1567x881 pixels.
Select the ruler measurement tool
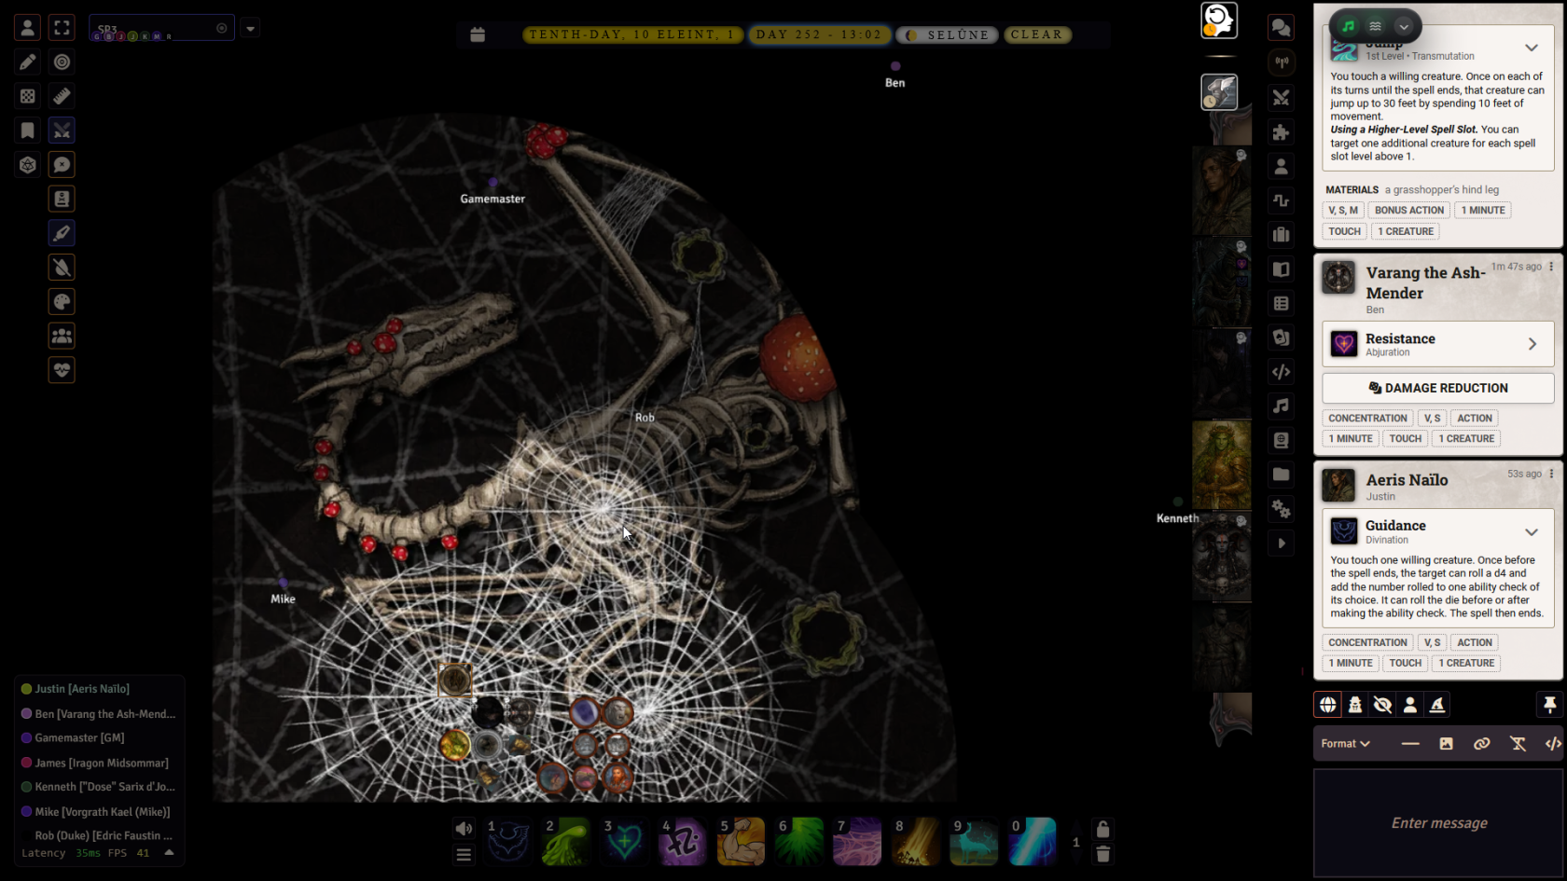[x=62, y=96]
